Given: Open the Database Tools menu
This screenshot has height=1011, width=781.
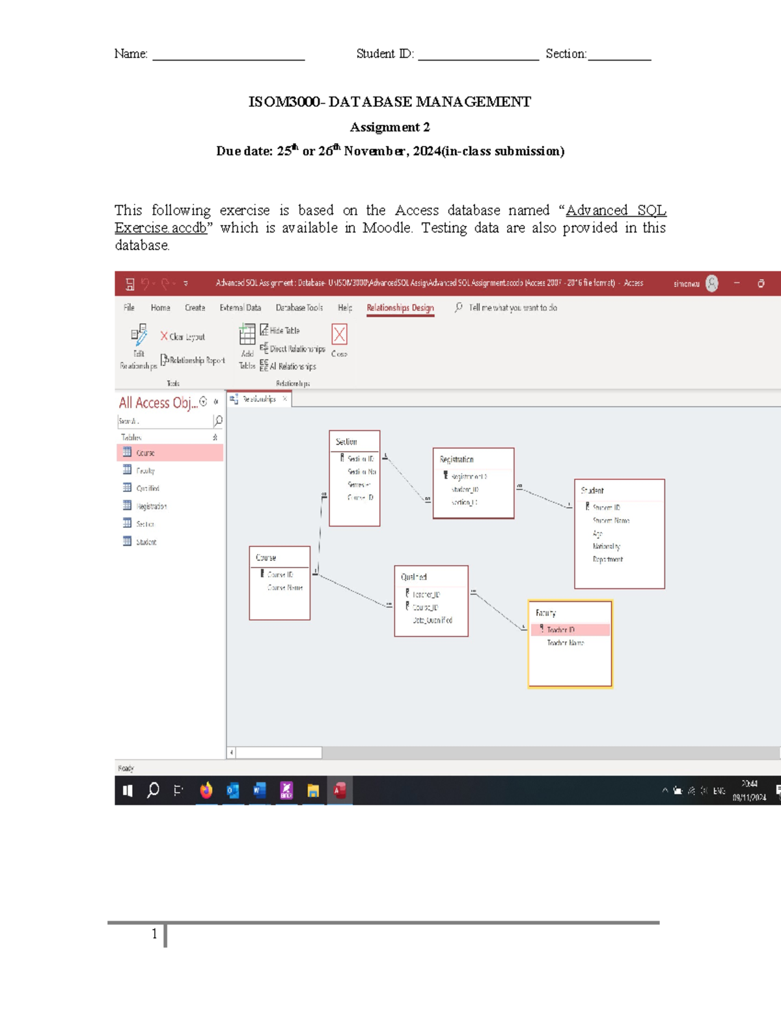Looking at the screenshot, I should coord(301,307).
